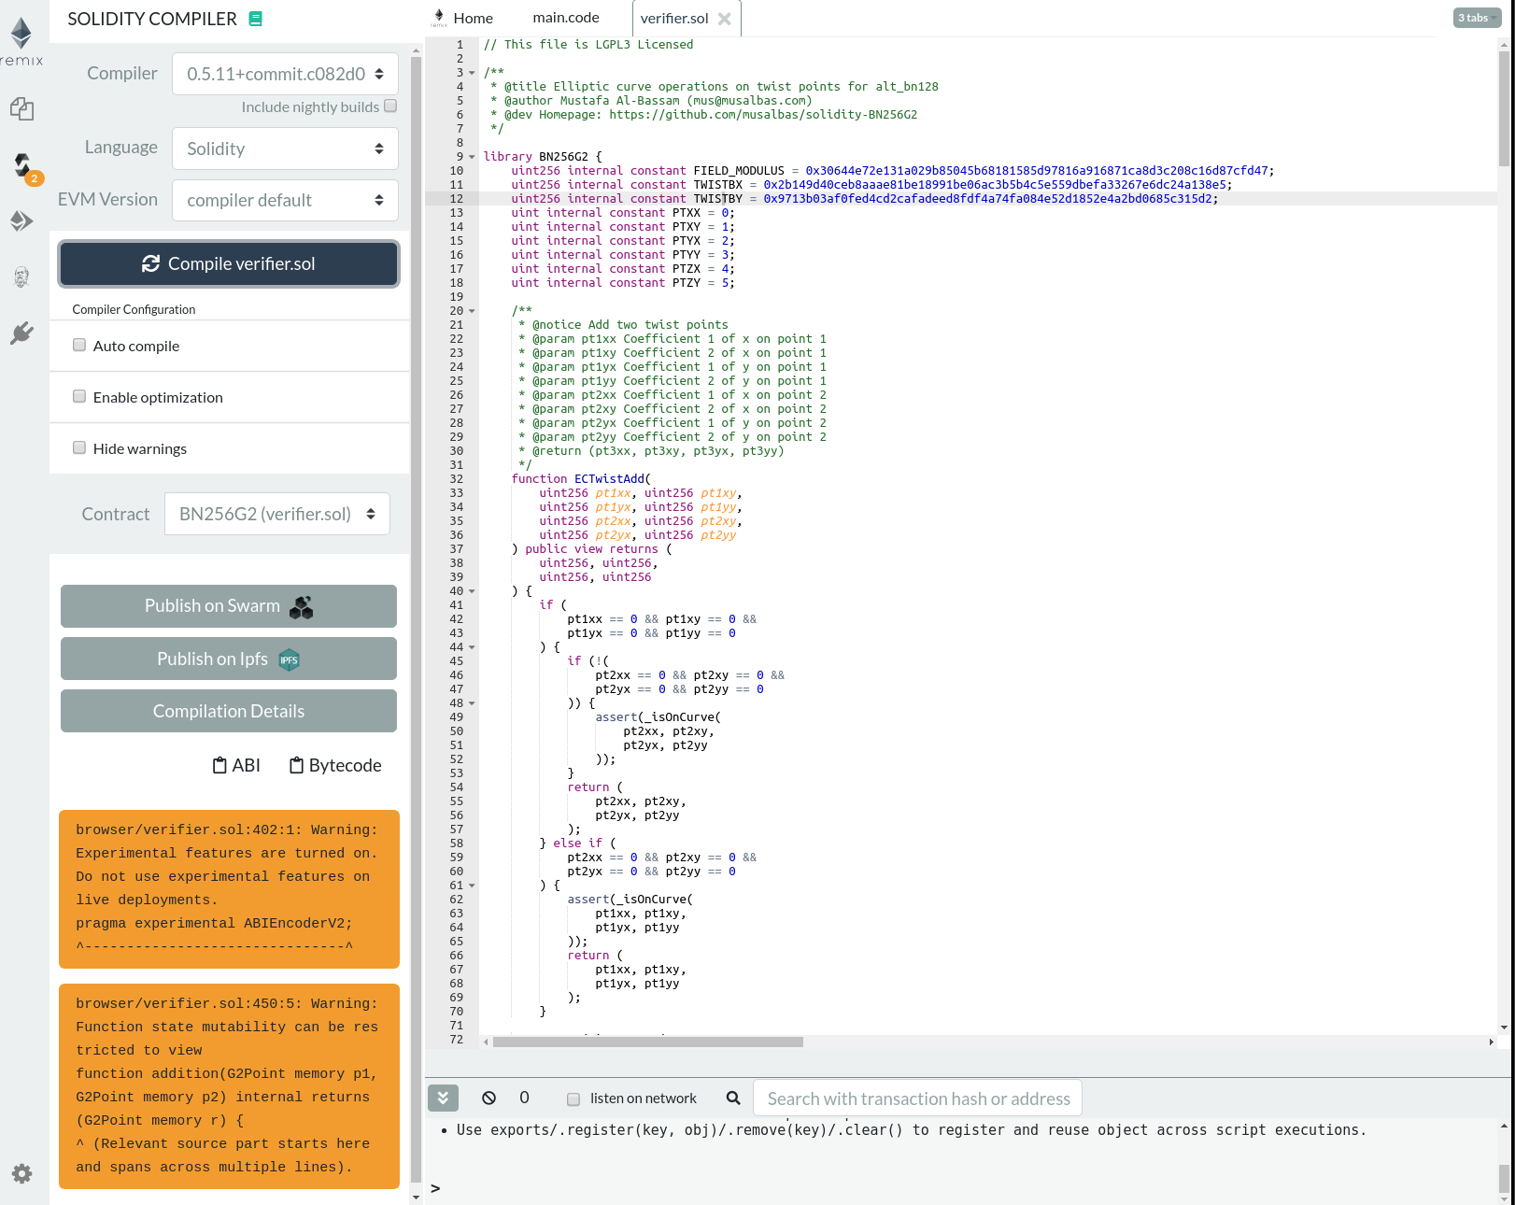Copy ABI to clipboard
Image resolution: width=1515 pixels, height=1205 pixels.
[x=236, y=765]
